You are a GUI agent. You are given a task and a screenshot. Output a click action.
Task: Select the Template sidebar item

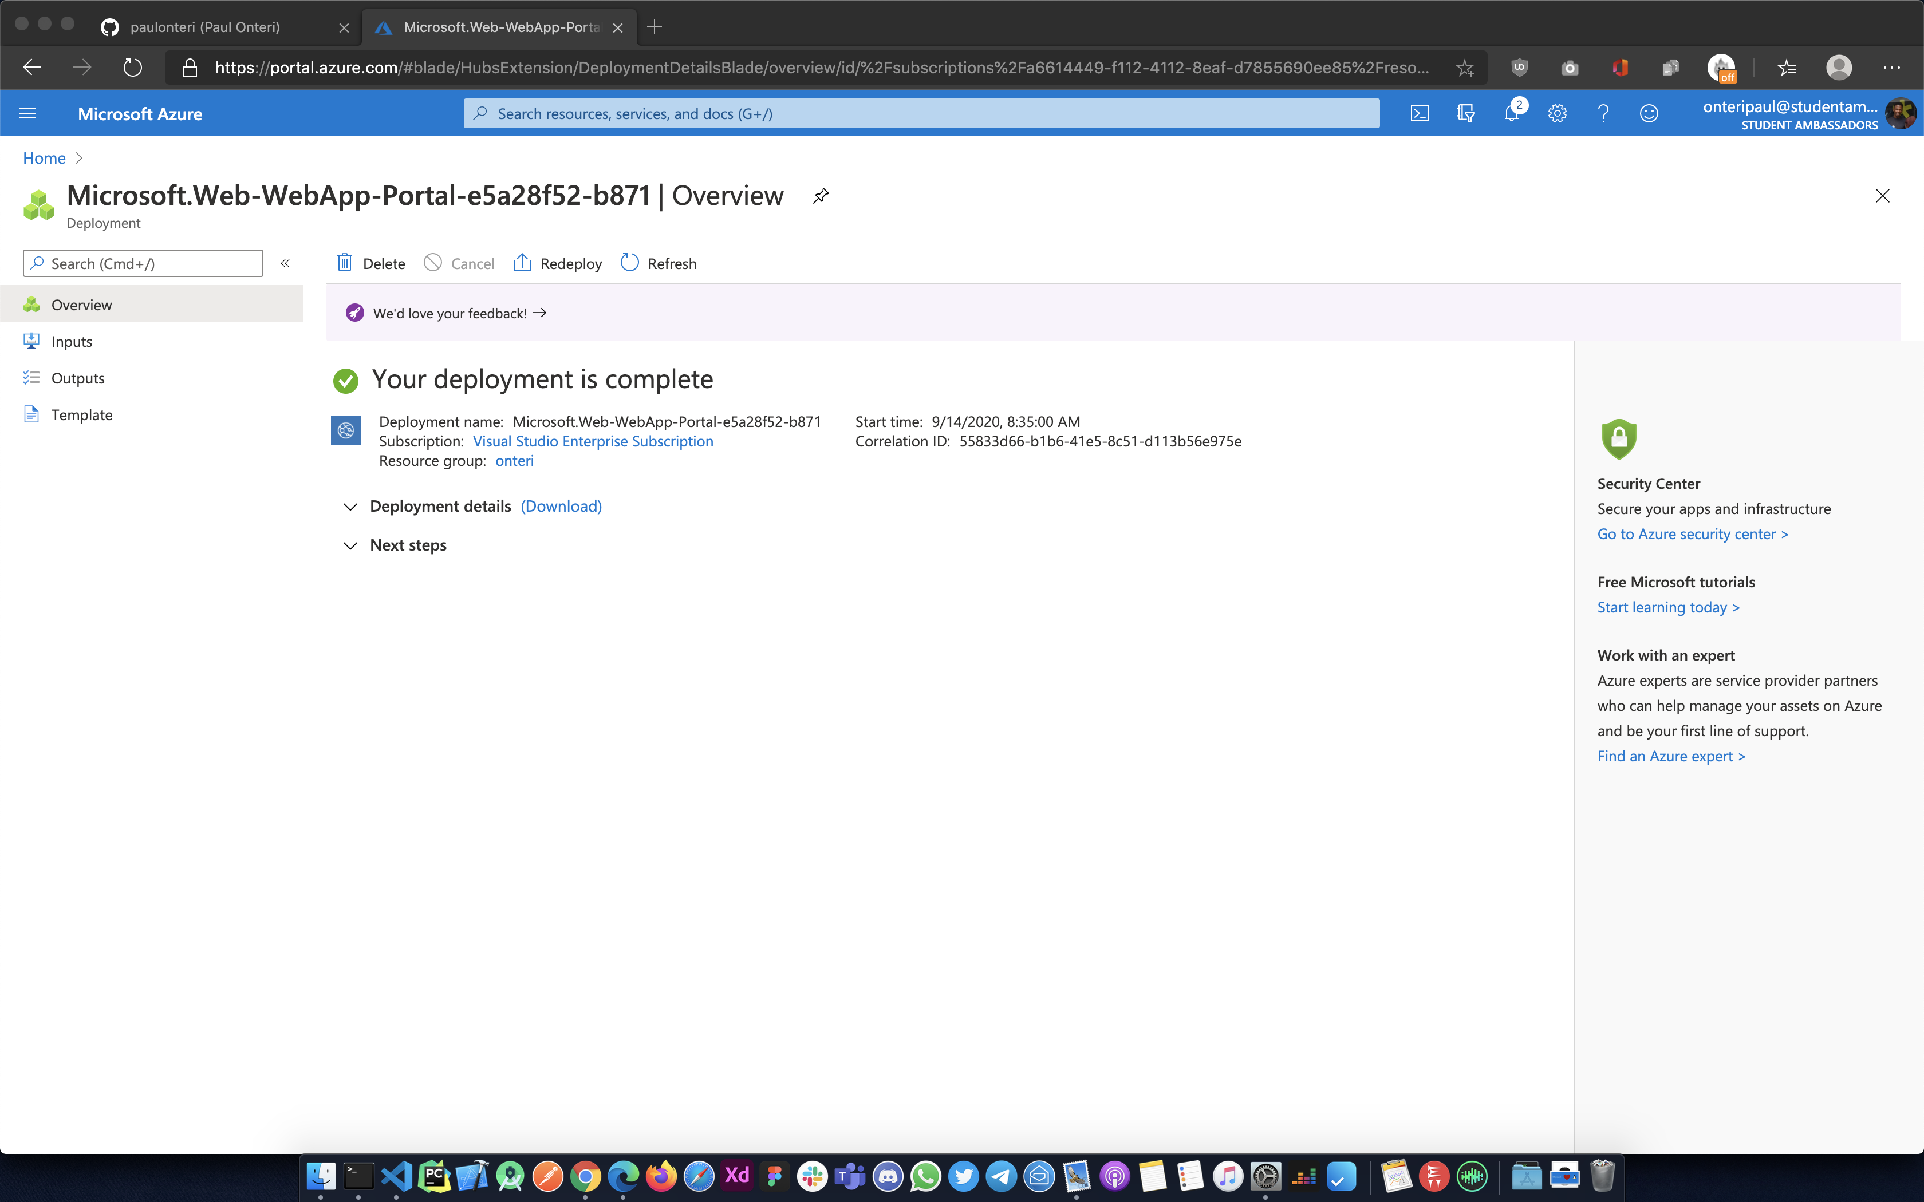tap(82, 414)
